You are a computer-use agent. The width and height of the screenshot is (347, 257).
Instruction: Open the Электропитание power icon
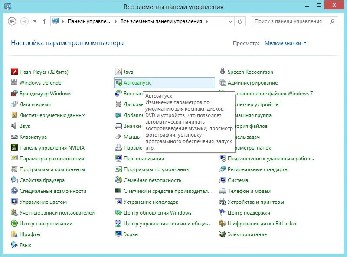click(x=223, y=234)
